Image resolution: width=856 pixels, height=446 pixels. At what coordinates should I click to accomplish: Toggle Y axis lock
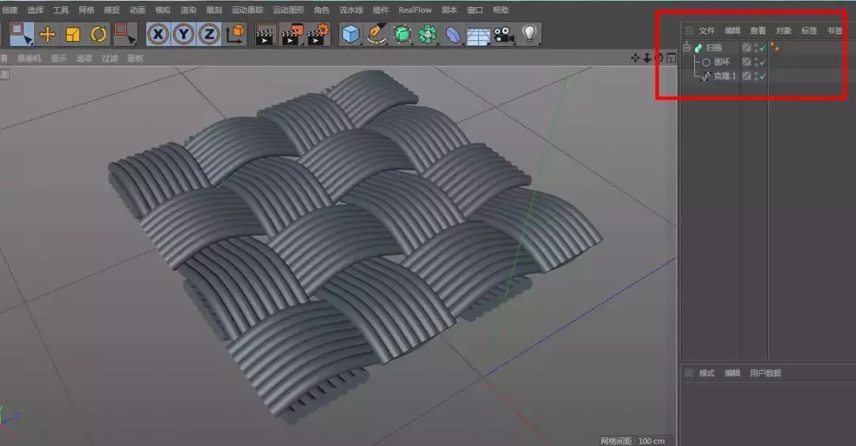[184, 34]
